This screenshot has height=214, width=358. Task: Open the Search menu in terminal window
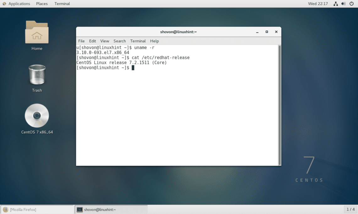120,41
